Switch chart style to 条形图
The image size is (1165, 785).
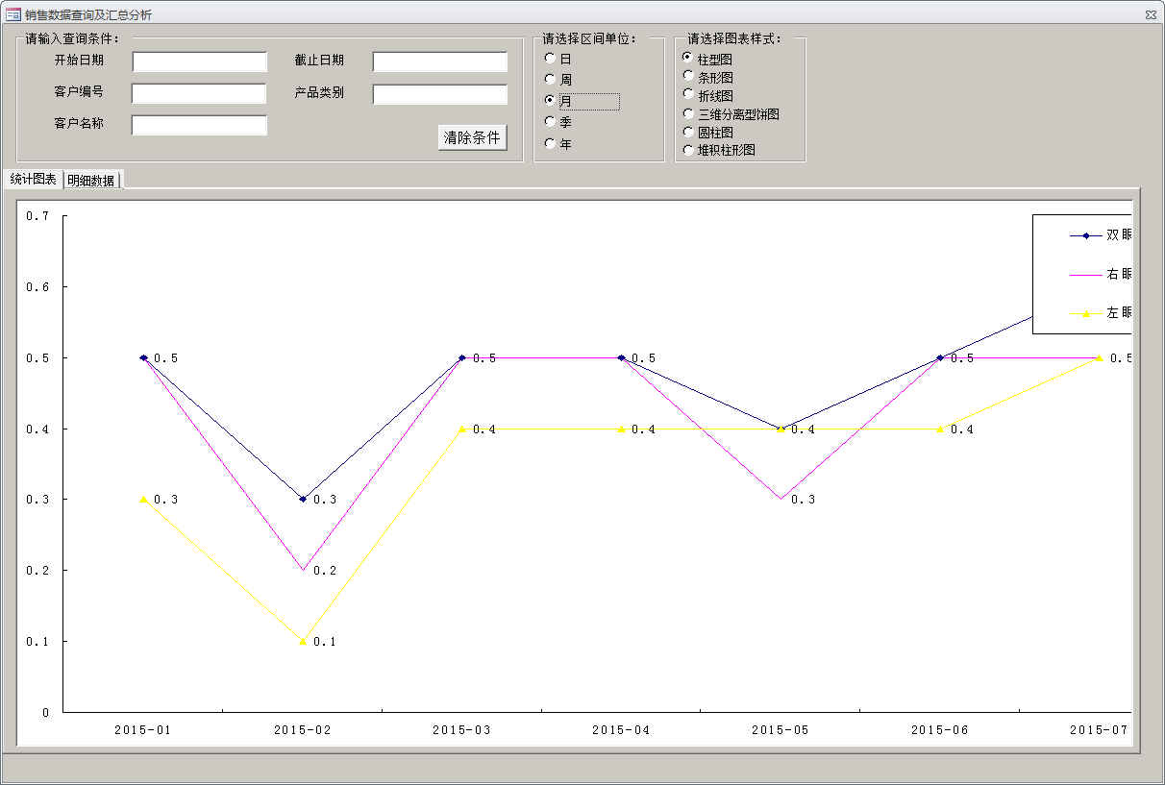point(688,76)
